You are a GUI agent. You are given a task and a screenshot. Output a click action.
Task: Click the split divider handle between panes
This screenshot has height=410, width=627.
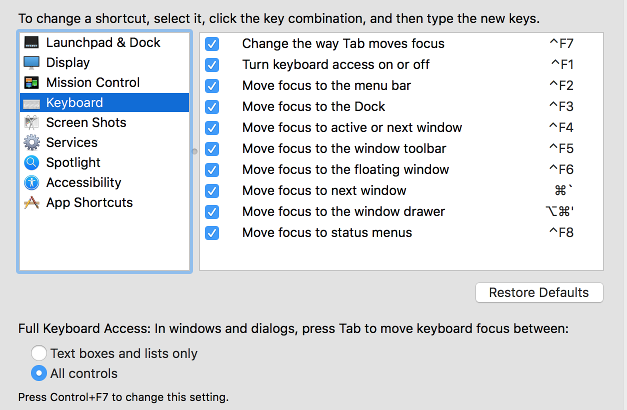click(194, 151)
